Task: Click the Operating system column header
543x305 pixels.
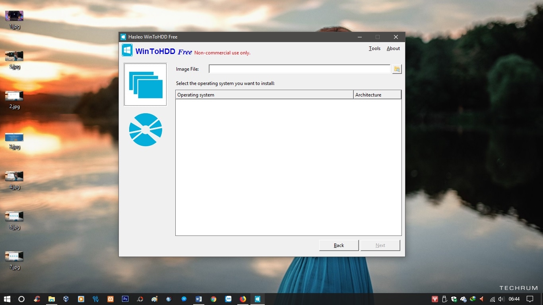Action: [264, 95]
